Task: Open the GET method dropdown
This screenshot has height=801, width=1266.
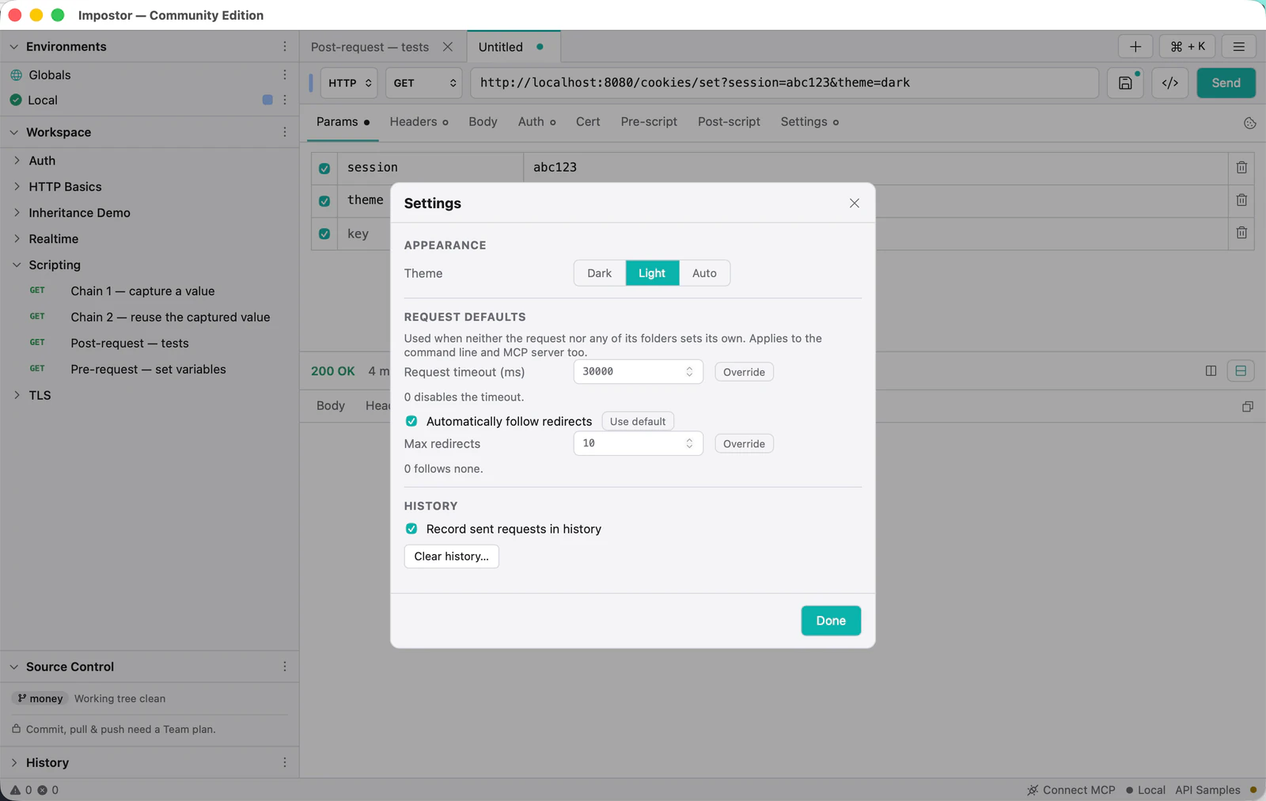Action: (424, 83)
